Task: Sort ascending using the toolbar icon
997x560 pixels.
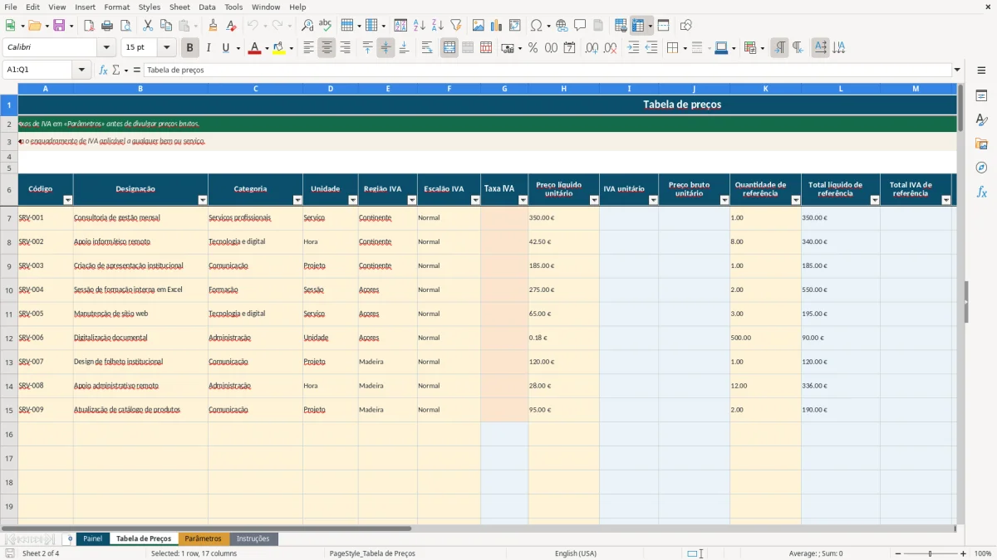Action: (420, 26)
